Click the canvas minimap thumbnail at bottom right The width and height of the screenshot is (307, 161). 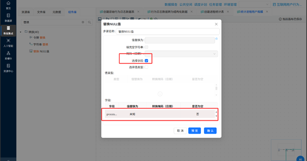click(286, 150)
